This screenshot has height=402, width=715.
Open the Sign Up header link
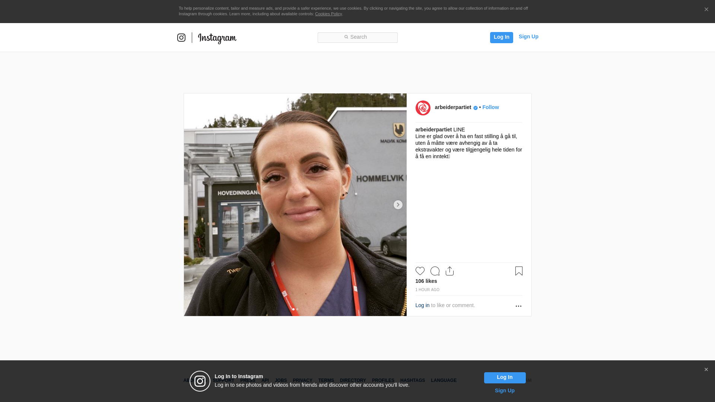(x=528, y=36)
